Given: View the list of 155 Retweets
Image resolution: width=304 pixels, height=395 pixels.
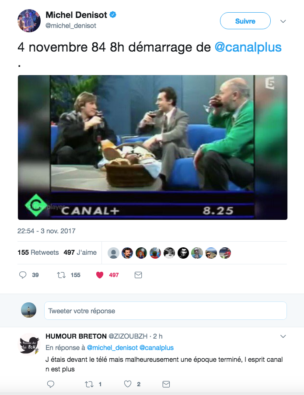Looking at the screenshot, I should click(38, 253).
